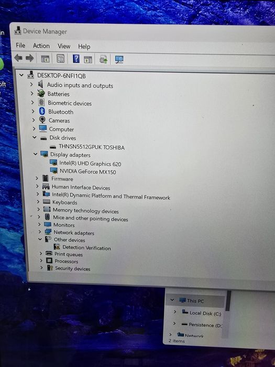Select the Disk drives category icon
The height and width of the screenshot is (367, 275).
click(x=43, y=138)
